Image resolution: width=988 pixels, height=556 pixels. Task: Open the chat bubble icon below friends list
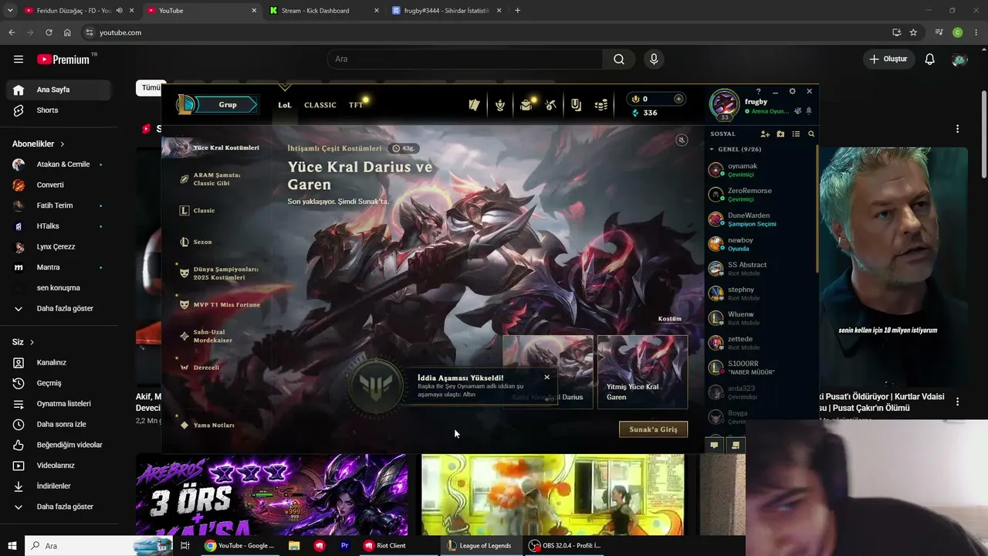tap(714, 445)
